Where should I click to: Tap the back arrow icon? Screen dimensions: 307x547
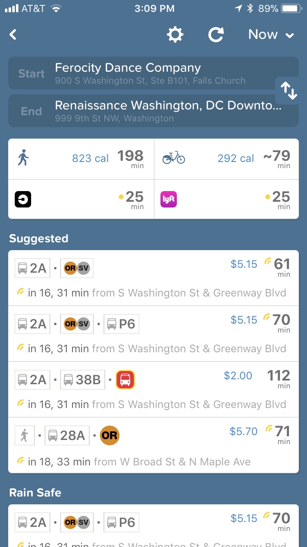14,34
